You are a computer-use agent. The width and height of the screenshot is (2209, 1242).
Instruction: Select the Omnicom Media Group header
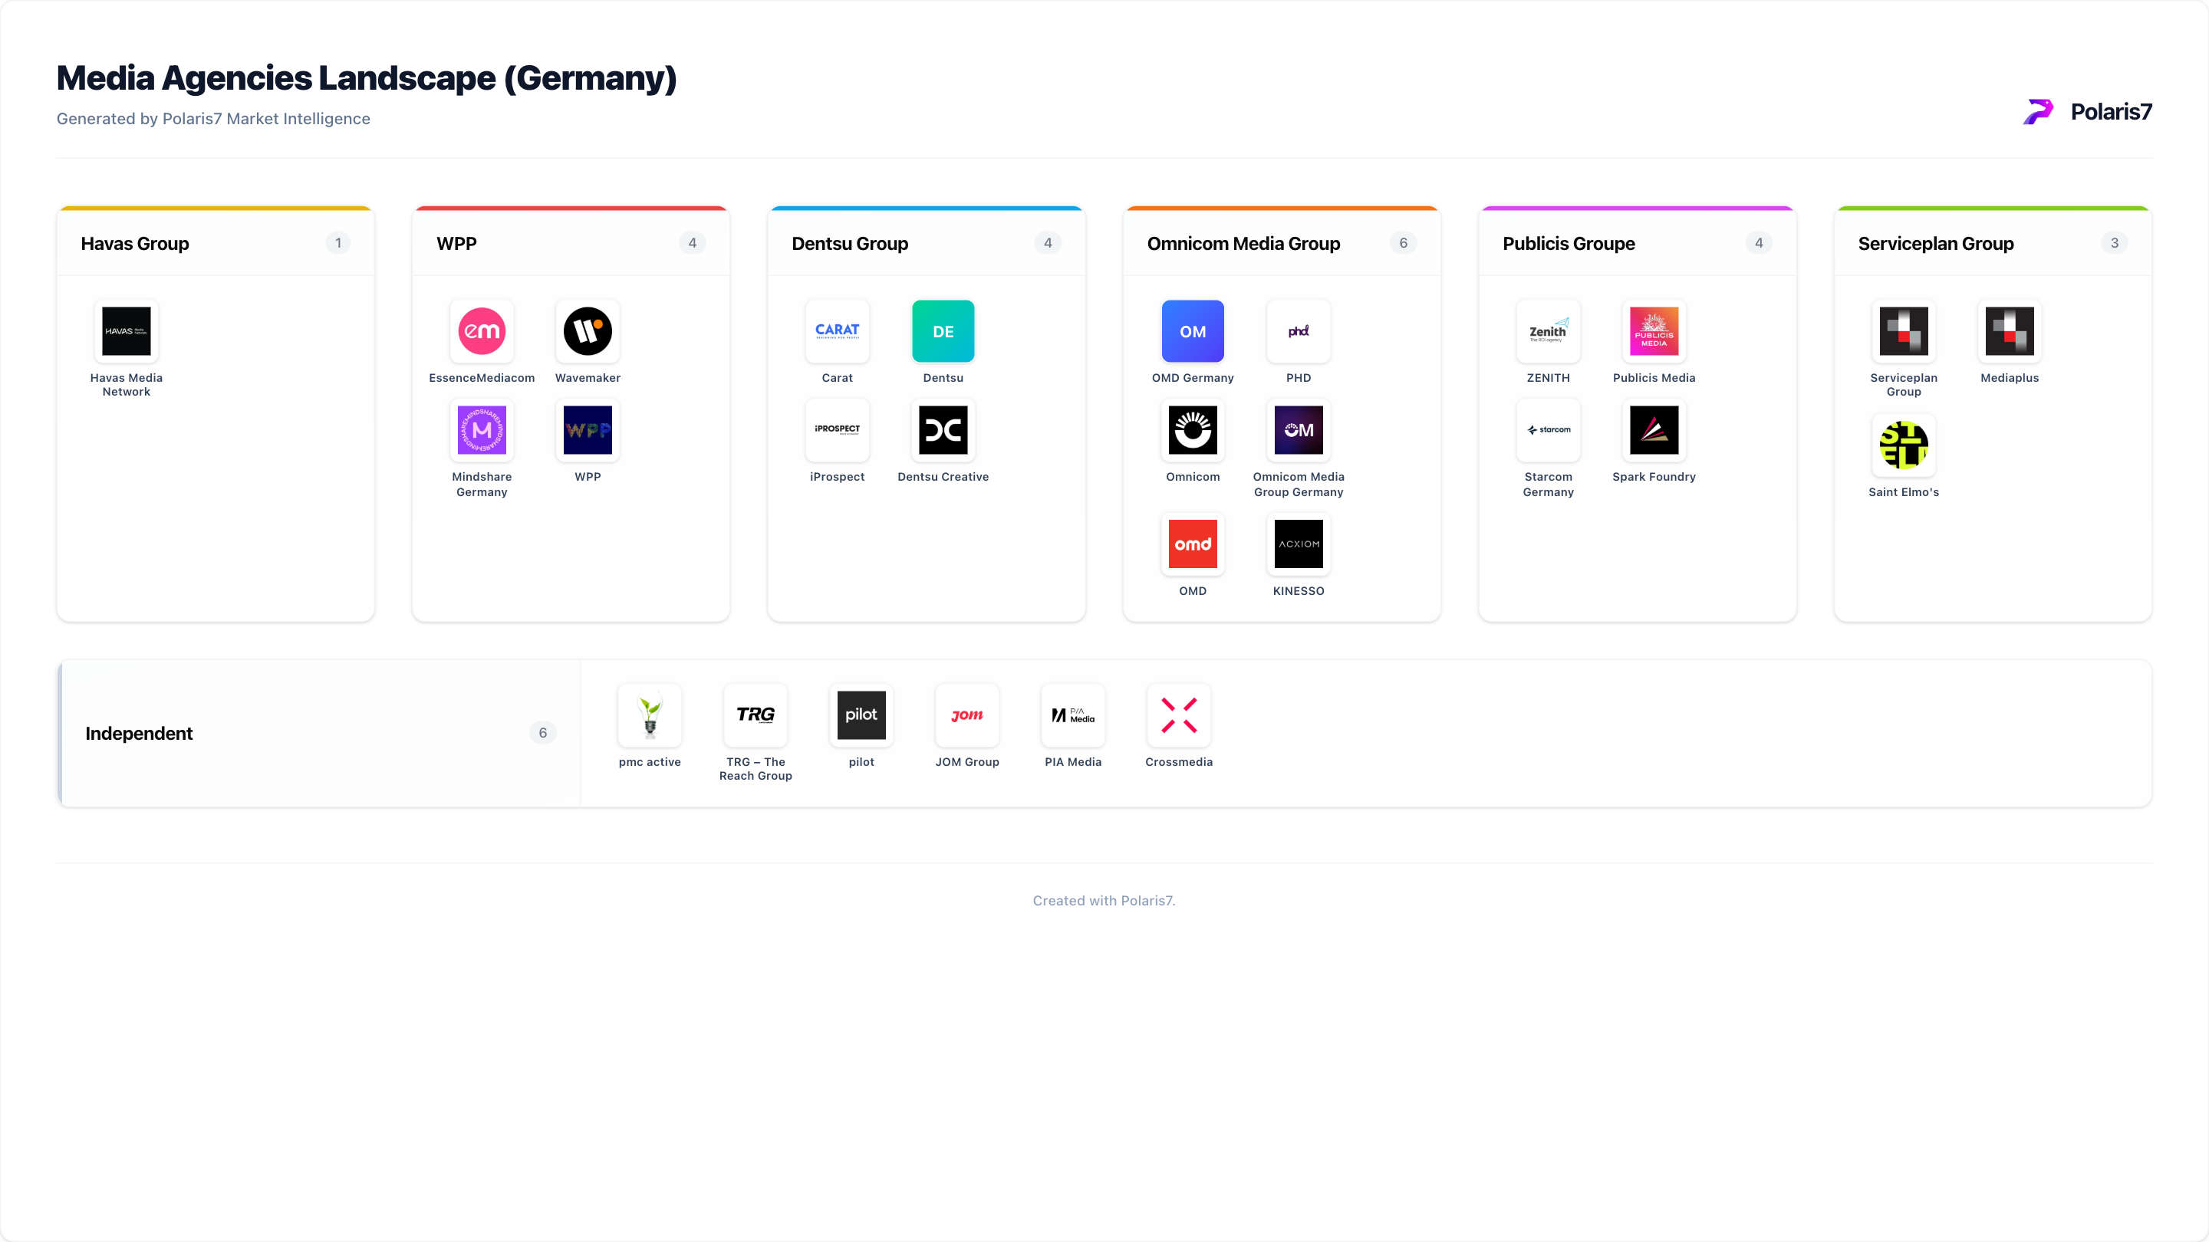(1243, 244)
